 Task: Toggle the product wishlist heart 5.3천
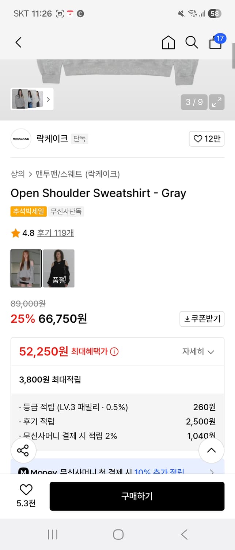[26, 495]
